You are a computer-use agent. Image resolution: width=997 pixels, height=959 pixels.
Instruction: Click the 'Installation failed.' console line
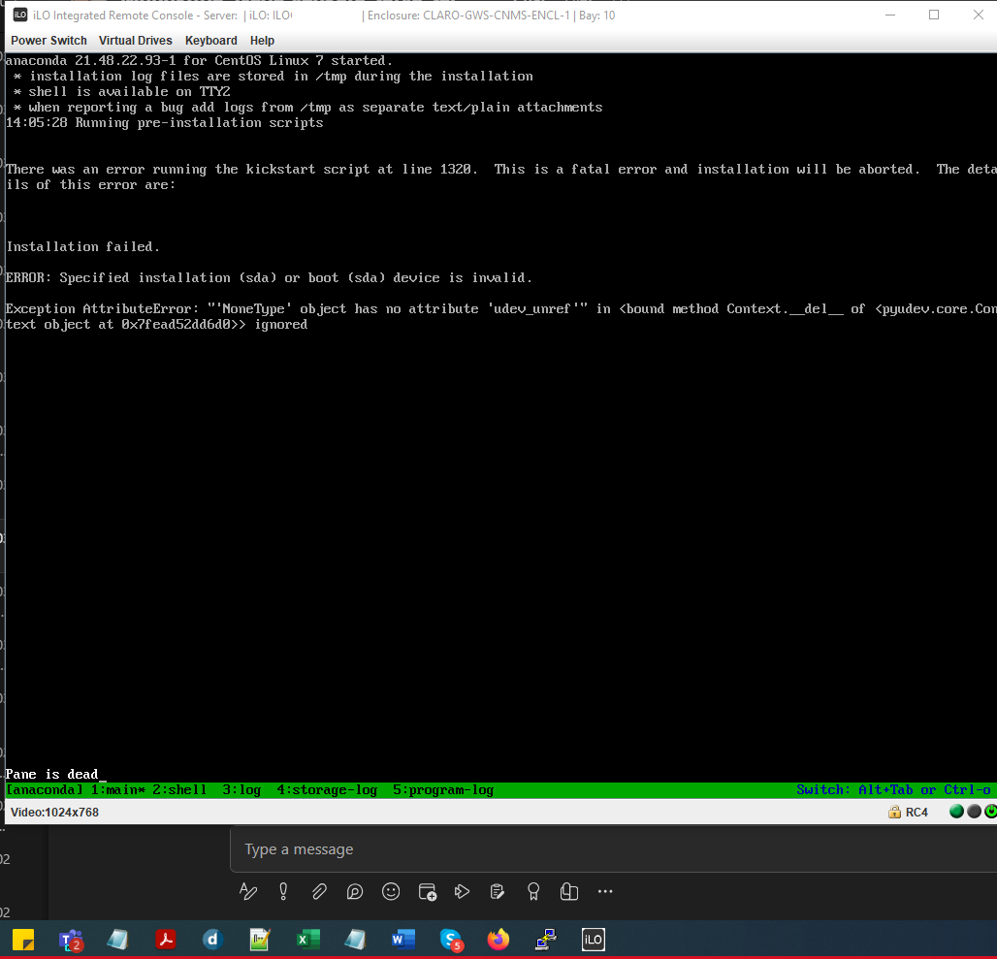(x=82, y=246)
